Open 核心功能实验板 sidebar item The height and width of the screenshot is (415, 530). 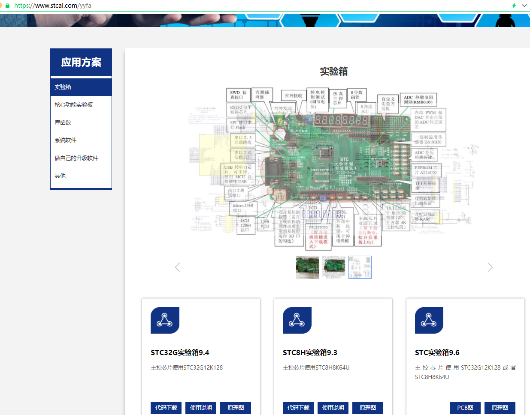coord(81,104)
